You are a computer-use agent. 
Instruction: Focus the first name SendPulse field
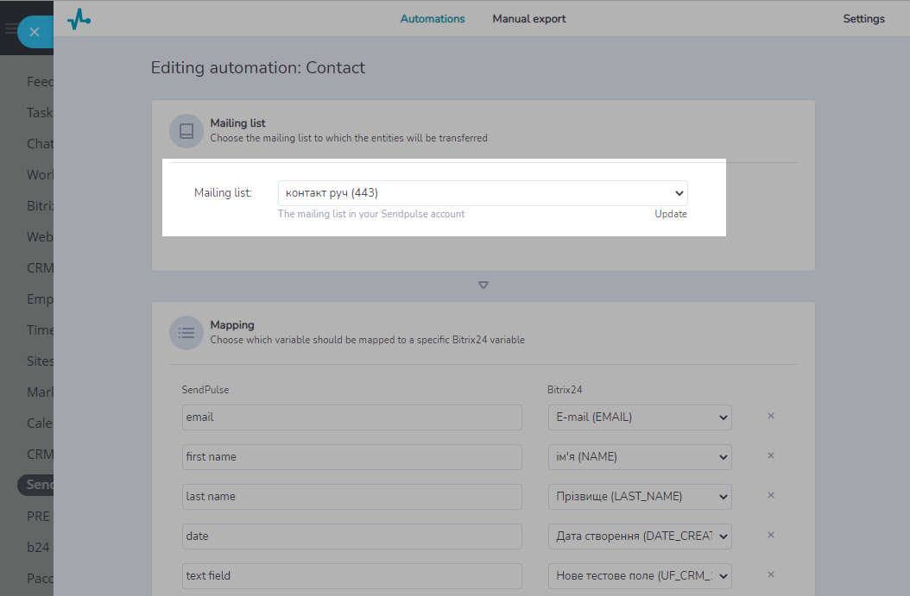[x=352, y=457]
